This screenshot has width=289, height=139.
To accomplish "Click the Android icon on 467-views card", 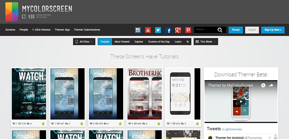I will tap(82, 124).
